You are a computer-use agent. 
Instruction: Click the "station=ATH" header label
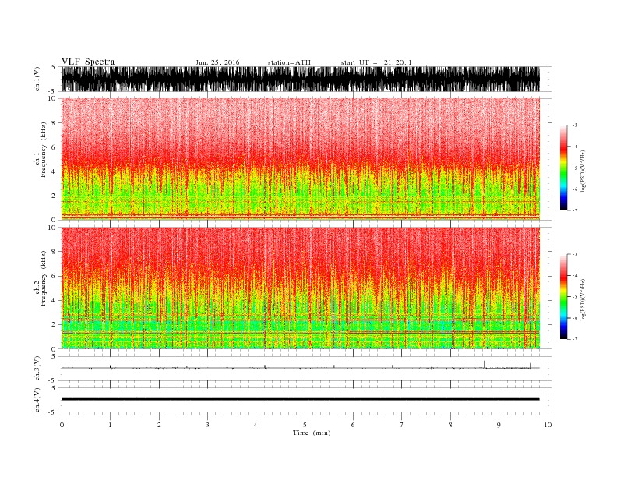289,62
